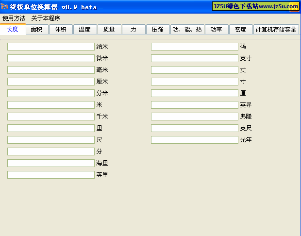This screenshot has width=301, height=236.
Task: Switch to the 质量 tab
Action: point(109,30)
